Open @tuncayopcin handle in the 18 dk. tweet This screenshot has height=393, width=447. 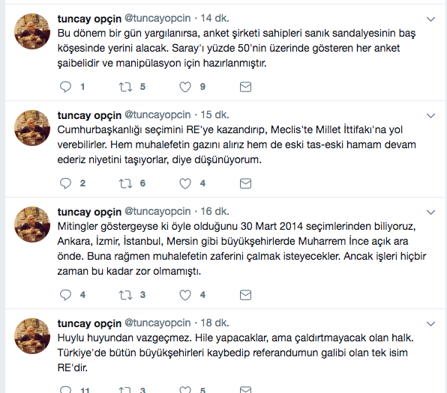pyautogui.click(x=157, y=323)
